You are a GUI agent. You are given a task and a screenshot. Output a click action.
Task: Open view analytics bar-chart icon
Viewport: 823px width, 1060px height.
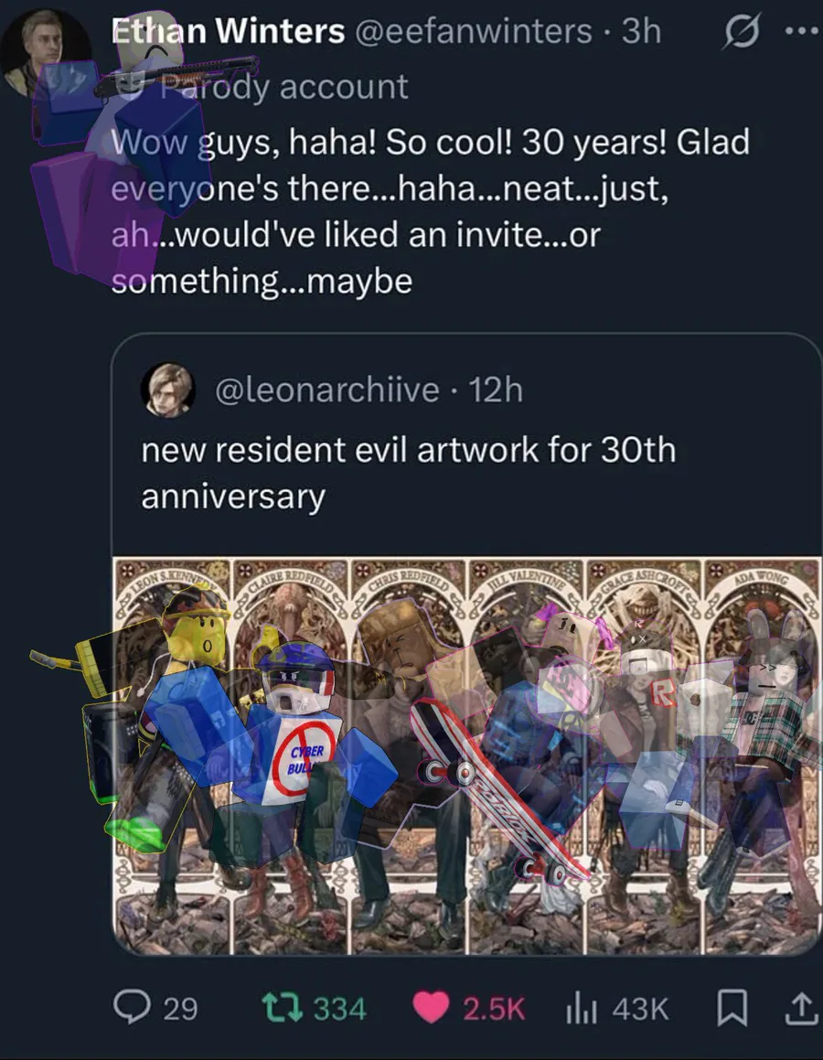[x=582, y=1007]
